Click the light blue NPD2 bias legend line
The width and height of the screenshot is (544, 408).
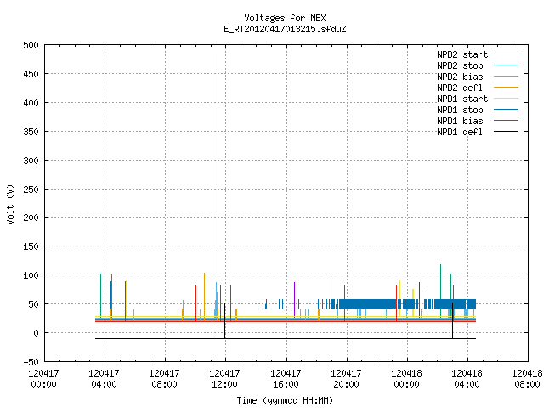click(x=506, y=76)
